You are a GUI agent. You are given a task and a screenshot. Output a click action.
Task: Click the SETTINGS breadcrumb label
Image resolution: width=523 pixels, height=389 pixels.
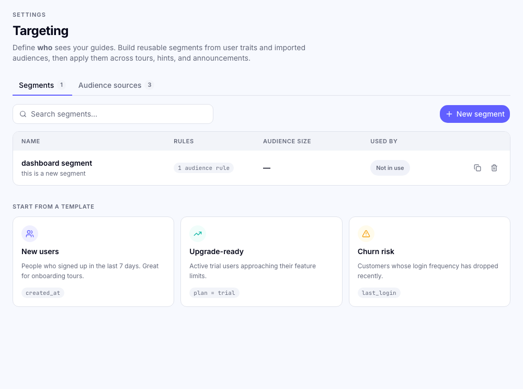pos(29,15)
